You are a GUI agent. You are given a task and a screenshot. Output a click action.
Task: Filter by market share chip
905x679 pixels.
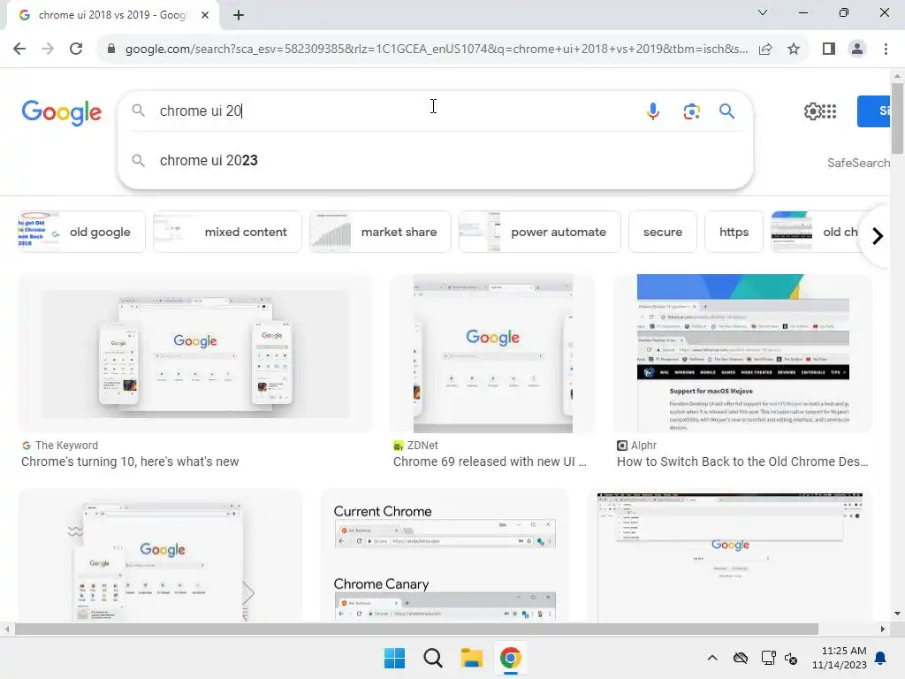(x=380, y=232)
